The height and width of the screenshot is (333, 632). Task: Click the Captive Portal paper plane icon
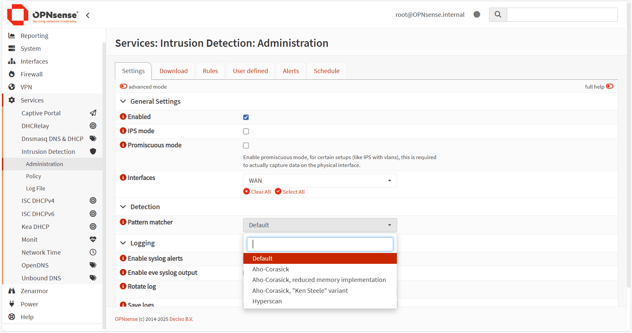93,113
